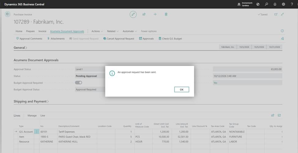
Task: Click Dynamics 365 Business Central title
Action: (x=24, y=4)
